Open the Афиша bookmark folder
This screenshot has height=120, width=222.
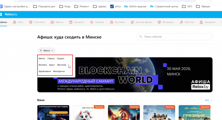[x=203, y=6]
